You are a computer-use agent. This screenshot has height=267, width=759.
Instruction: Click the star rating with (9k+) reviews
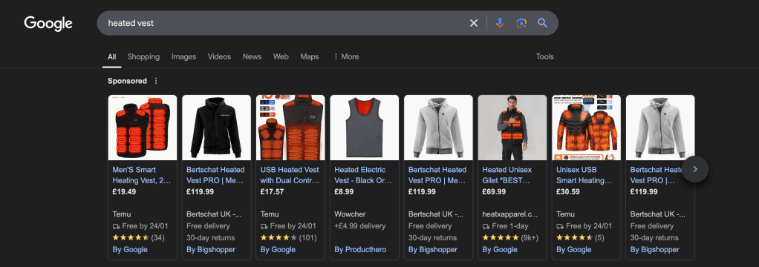point(510,237)
